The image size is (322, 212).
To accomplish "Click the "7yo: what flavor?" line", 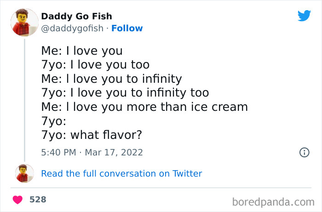I will point(92,136).
